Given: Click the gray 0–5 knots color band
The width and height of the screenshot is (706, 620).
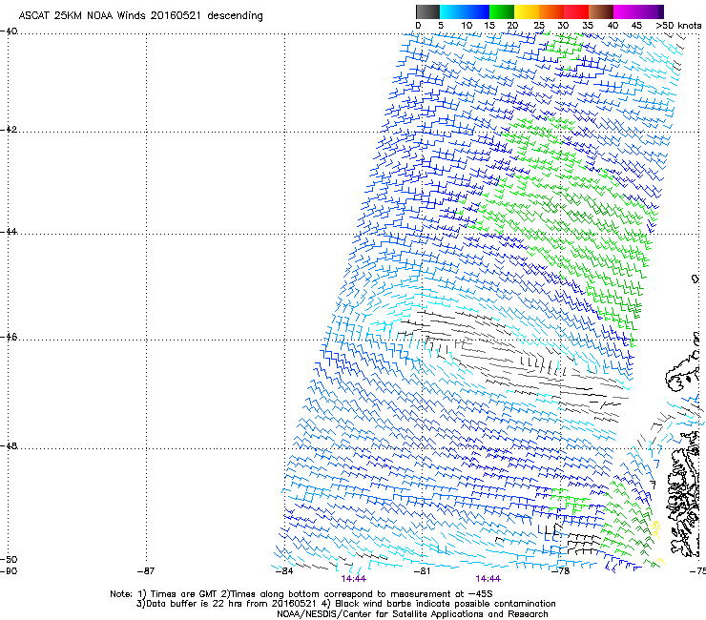Looking at the screenshot, I should pyautogui.click(x=427, y=11).
